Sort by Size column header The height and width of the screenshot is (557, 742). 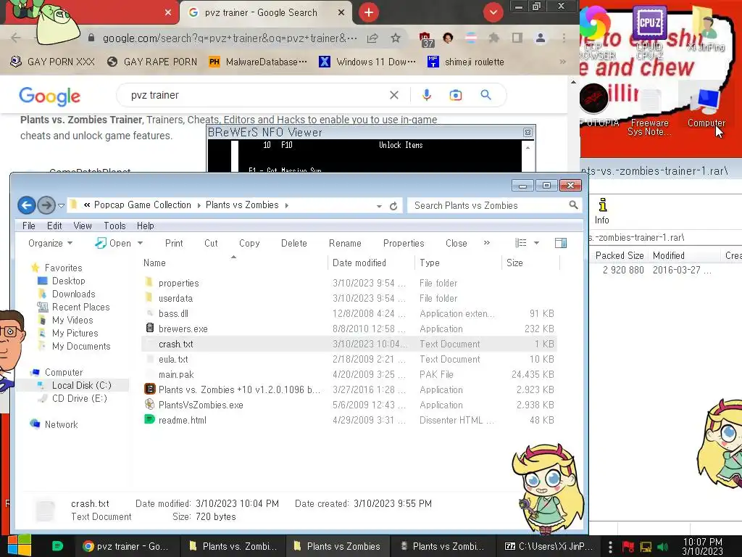pos(530,263)
